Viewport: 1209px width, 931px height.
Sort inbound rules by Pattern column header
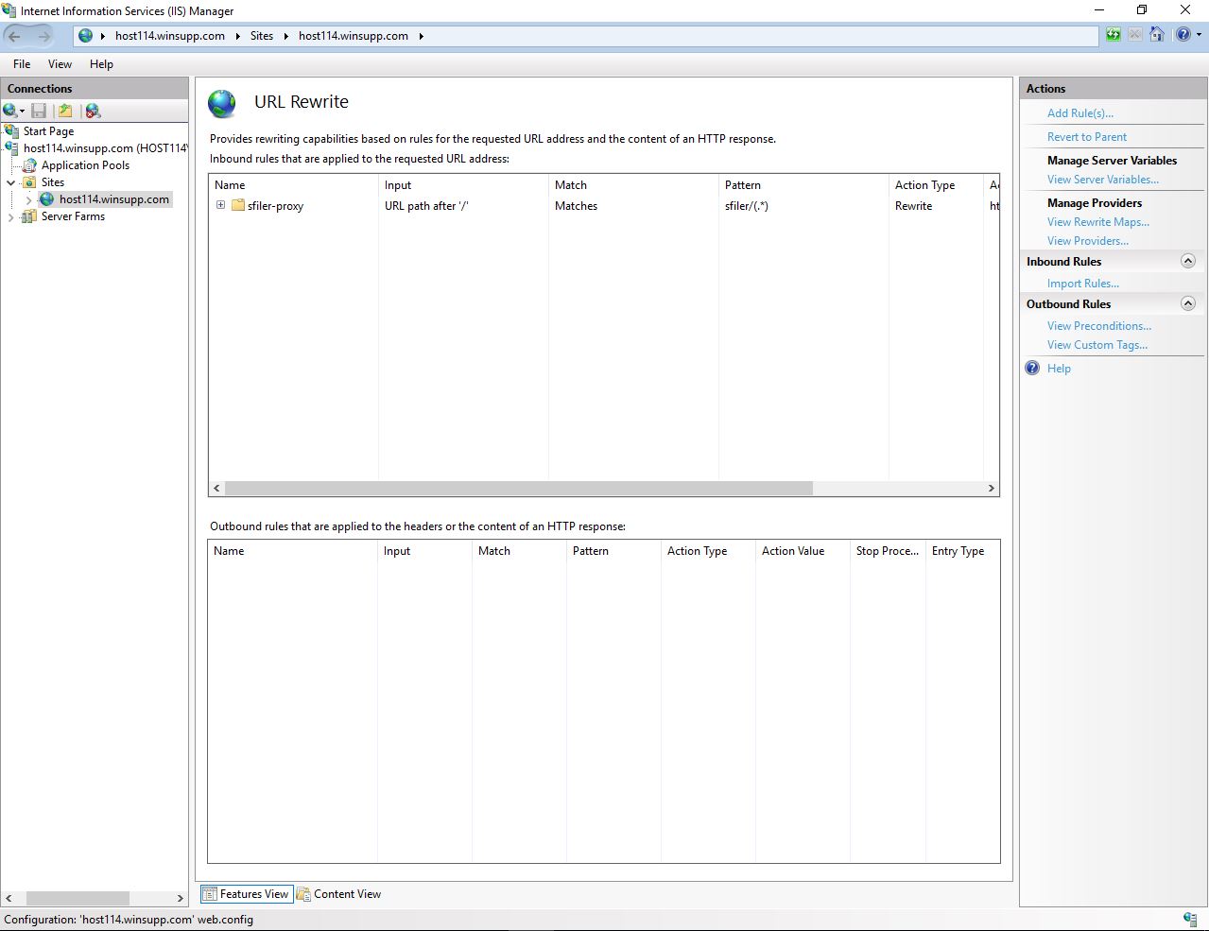803,185
